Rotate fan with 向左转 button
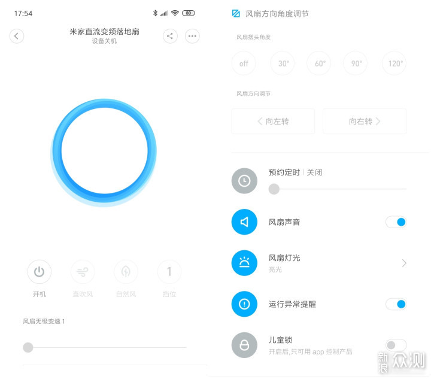431x379 pixels. pyautogui.click(x=273, y=121)
